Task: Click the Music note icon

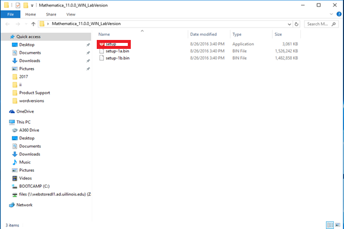Action: pyautogui.click(x=15, y=162)
